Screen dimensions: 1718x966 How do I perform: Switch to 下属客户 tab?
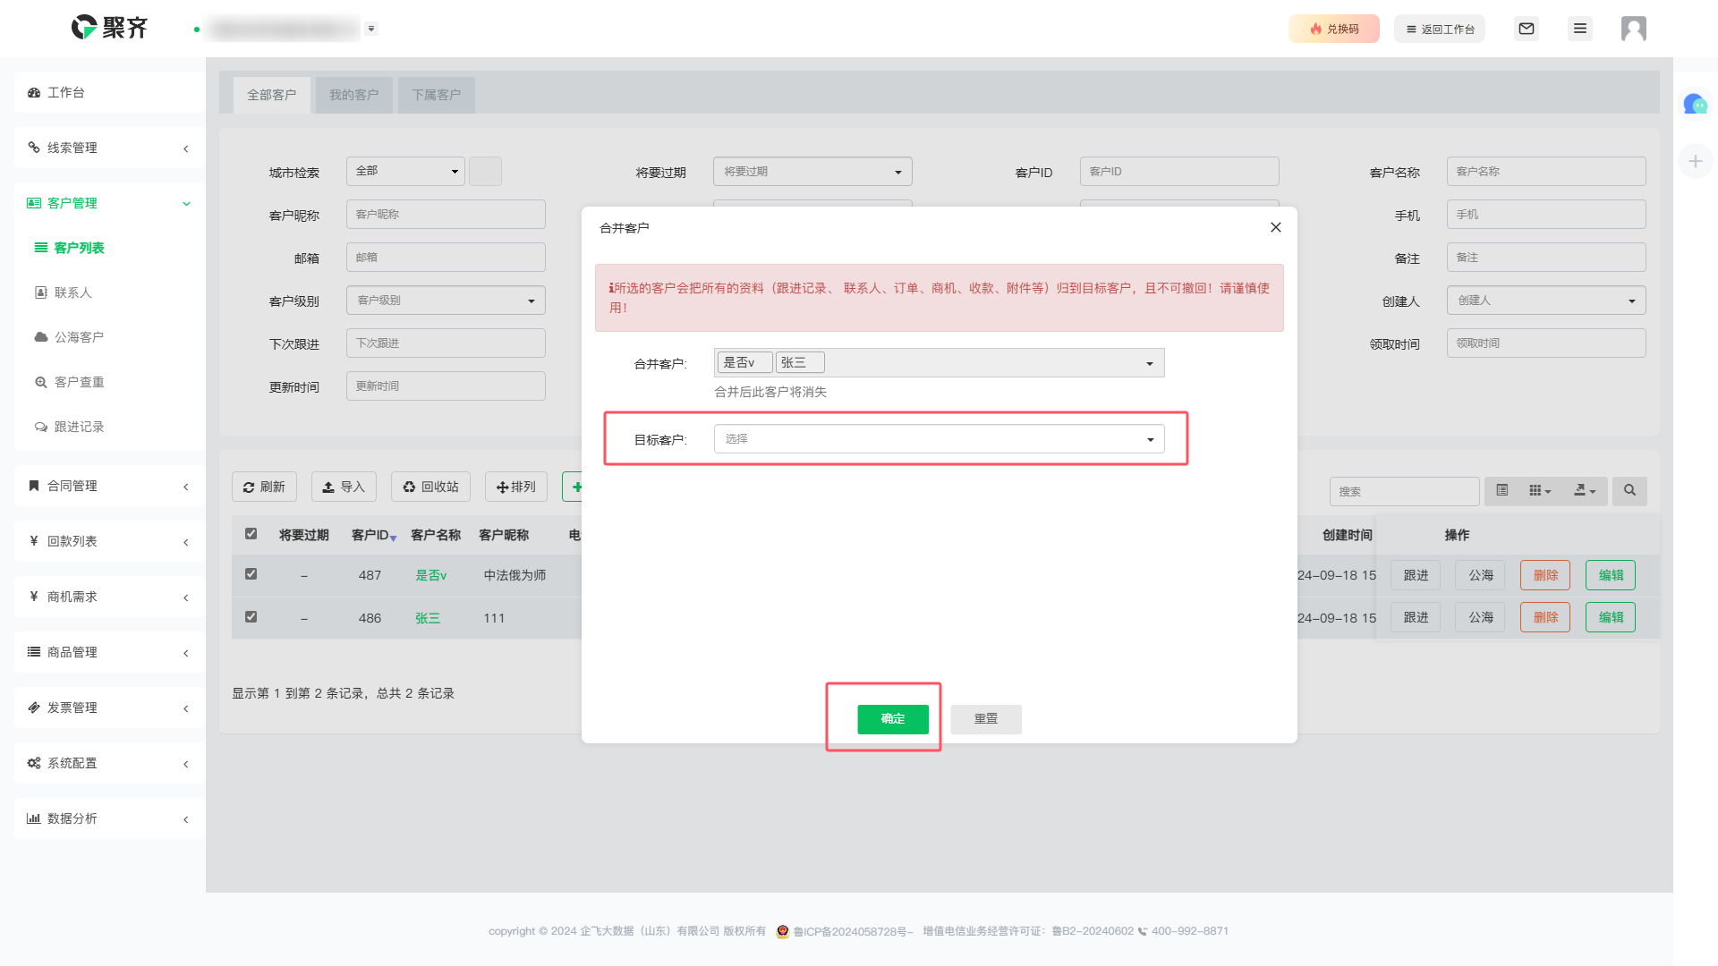pyautogui.click(x=436, y=95)
